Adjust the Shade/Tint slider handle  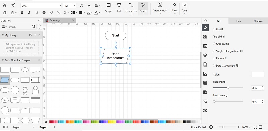pyautogui.click(x=228, y=88)
